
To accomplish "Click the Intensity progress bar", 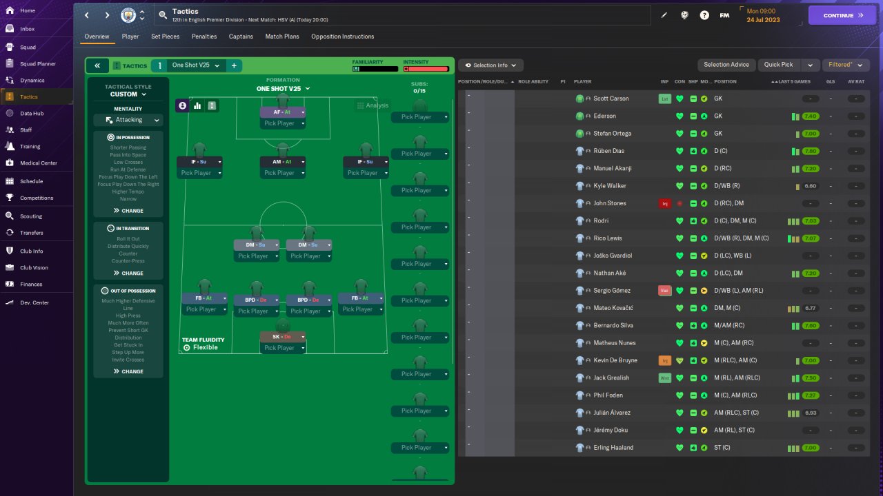I will [426, 69].
